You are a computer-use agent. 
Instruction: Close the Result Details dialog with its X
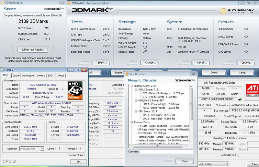[x=193, y=74]
